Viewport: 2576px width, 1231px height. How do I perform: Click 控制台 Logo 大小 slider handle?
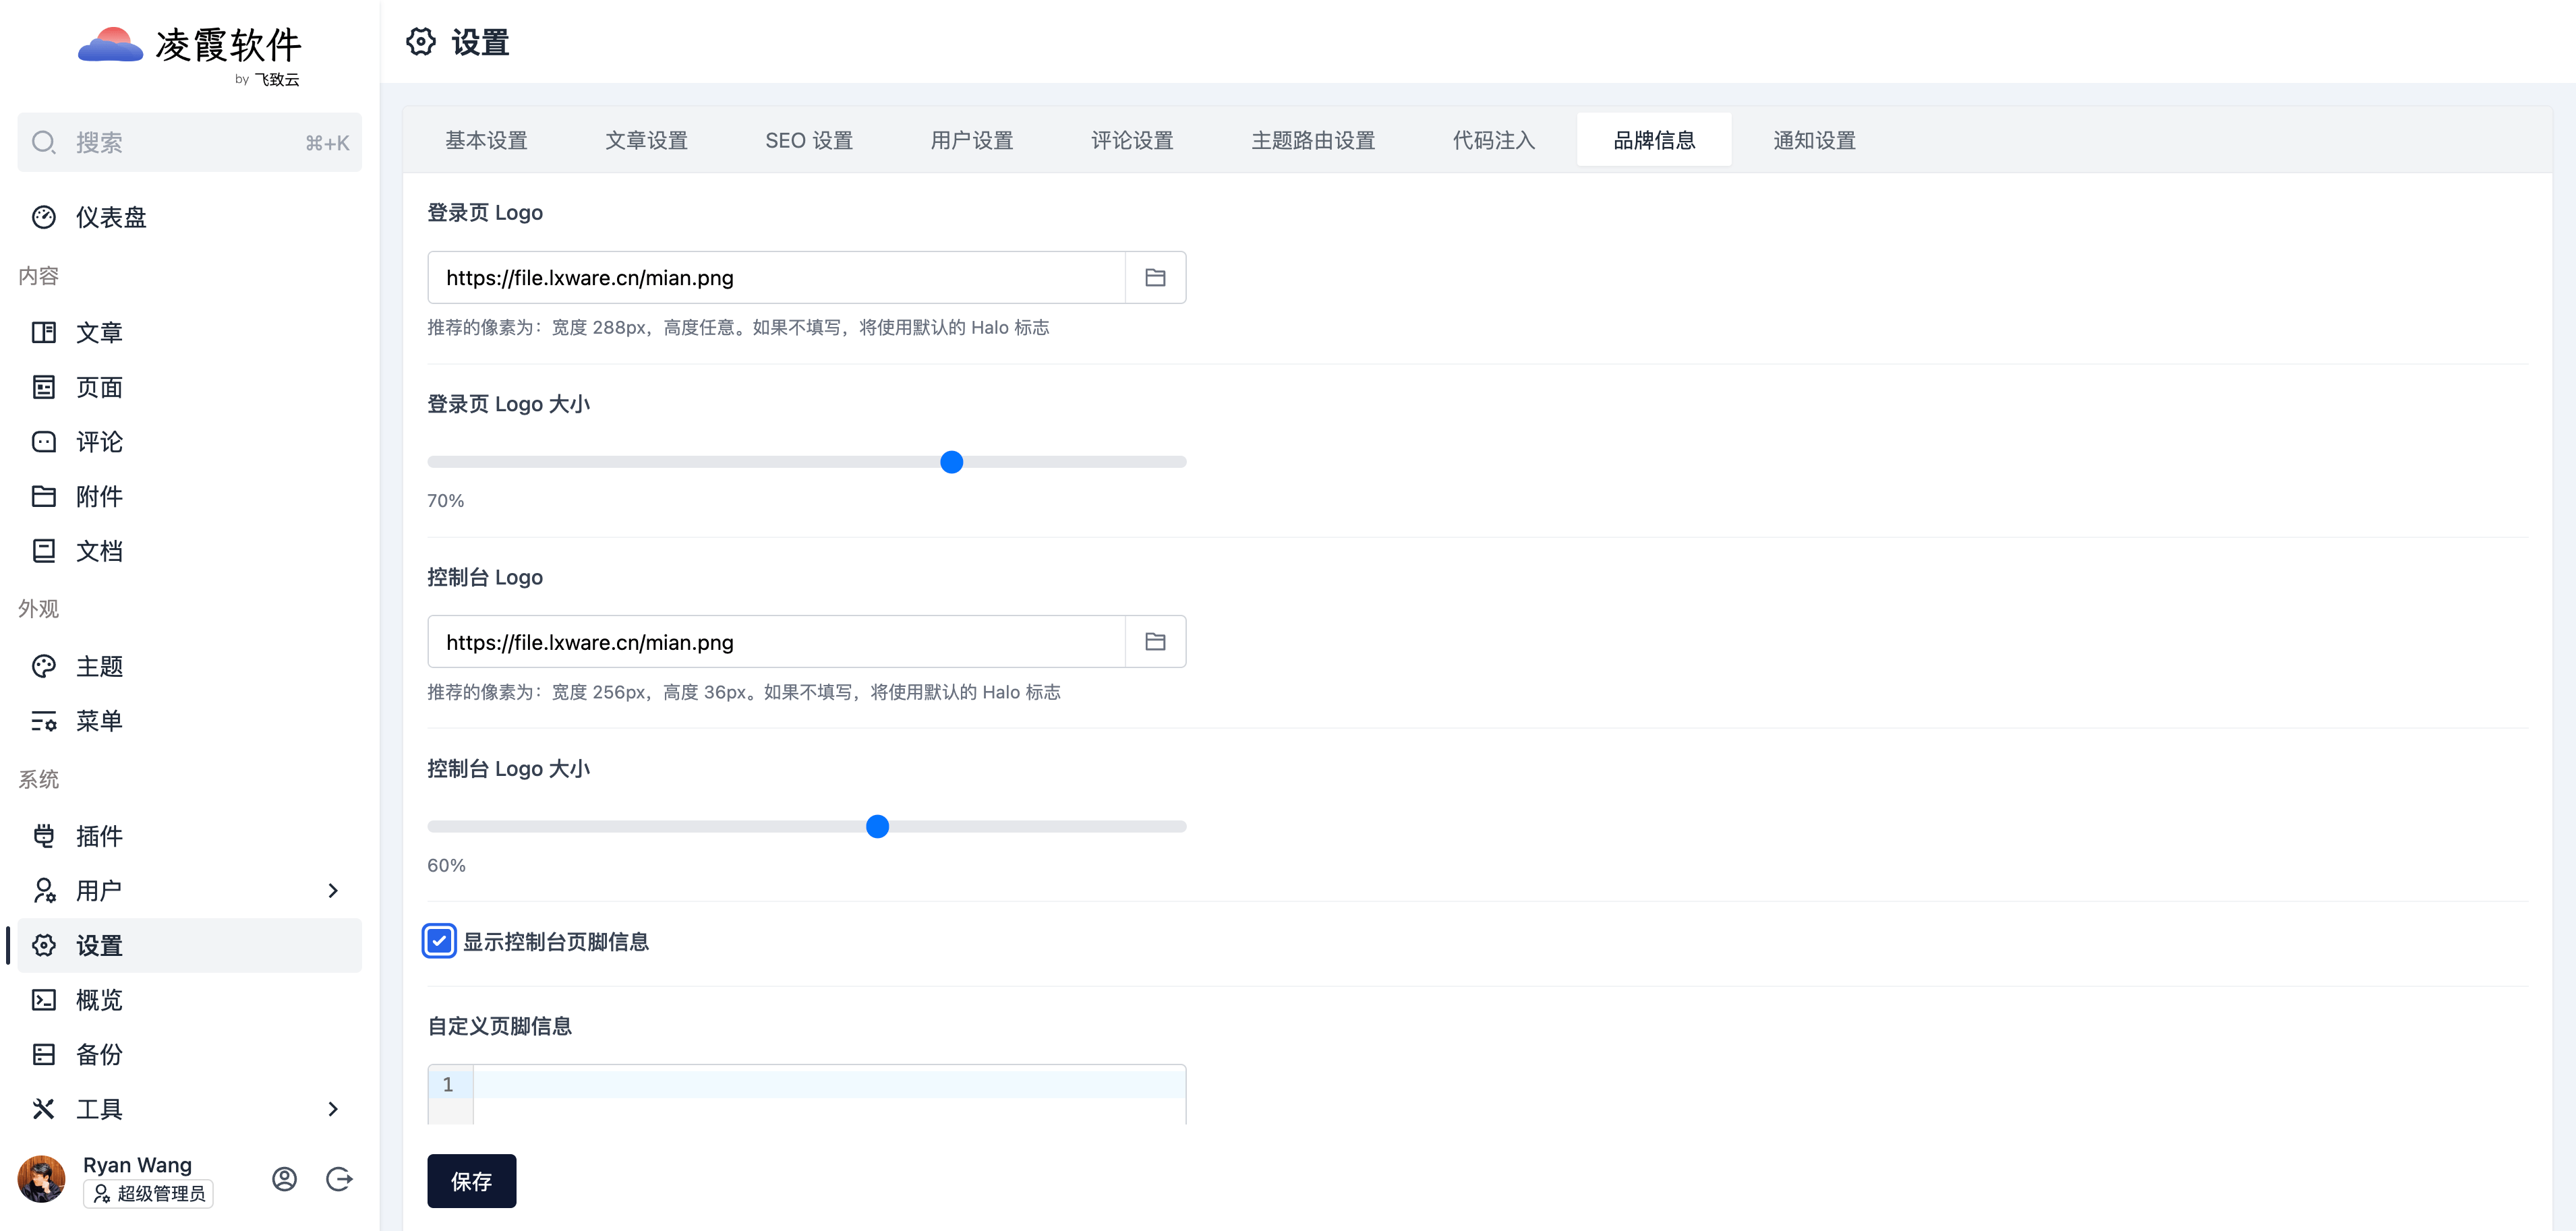877,826
